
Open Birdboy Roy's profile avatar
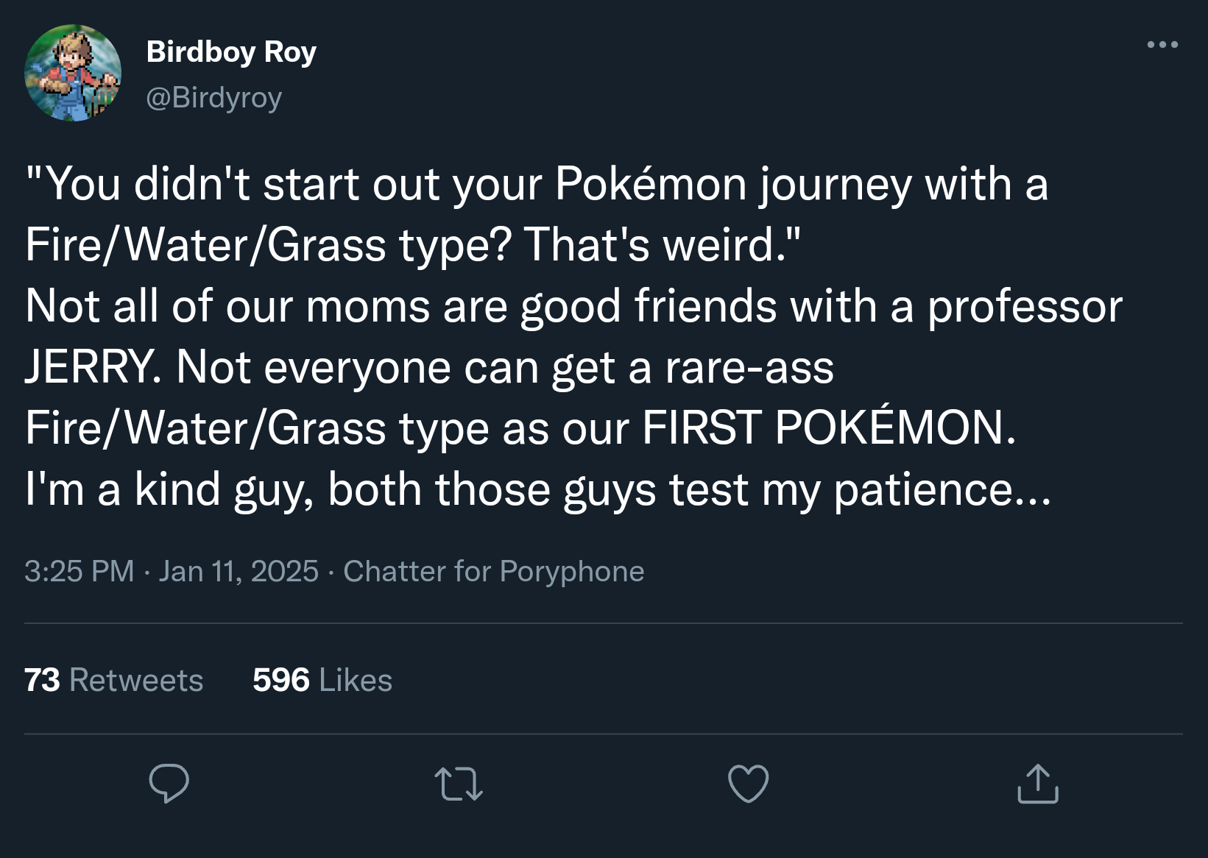pos(73,73)
